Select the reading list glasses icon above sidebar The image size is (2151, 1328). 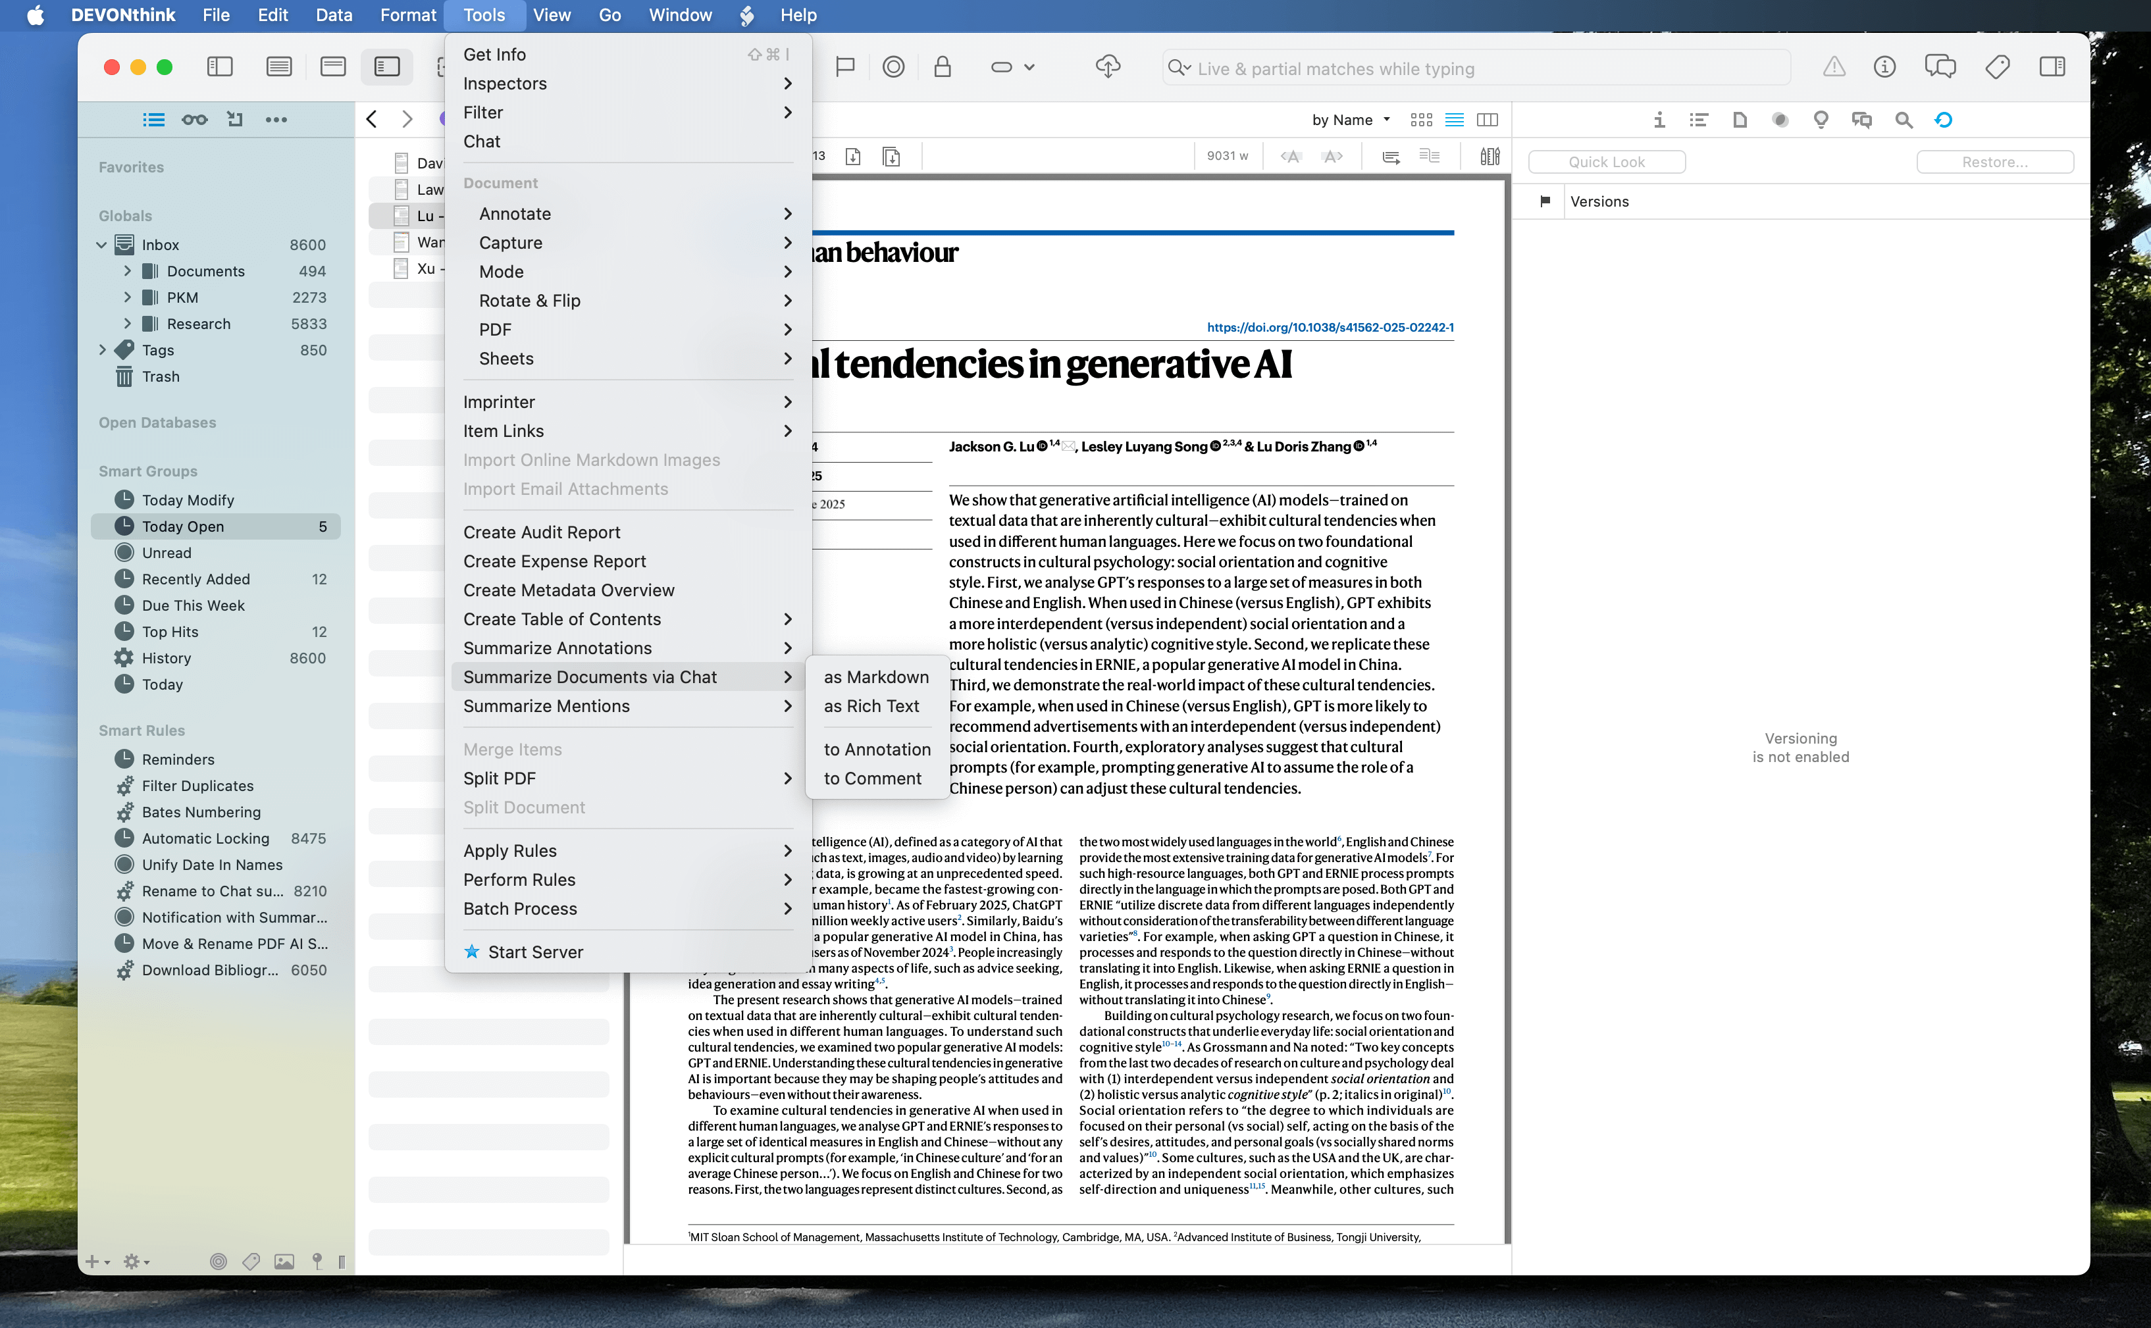[194, 118]
